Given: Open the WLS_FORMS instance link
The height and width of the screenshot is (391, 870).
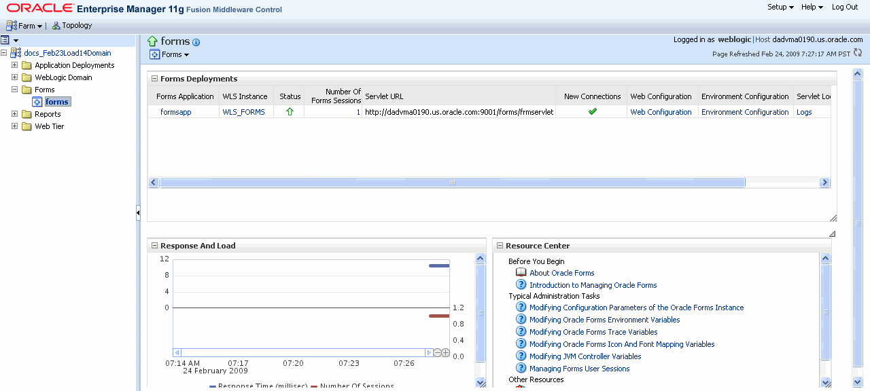Looking at the screenshot, I should tap(243, 112).
